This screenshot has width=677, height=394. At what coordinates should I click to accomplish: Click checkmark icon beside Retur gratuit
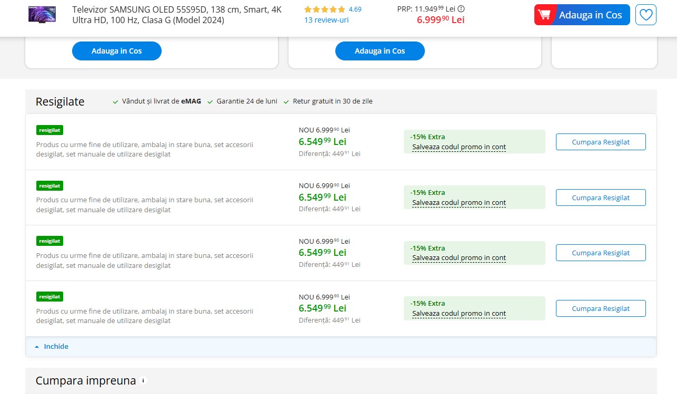286,102
